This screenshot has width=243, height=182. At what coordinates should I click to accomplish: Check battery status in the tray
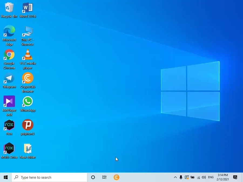(193, 177)
